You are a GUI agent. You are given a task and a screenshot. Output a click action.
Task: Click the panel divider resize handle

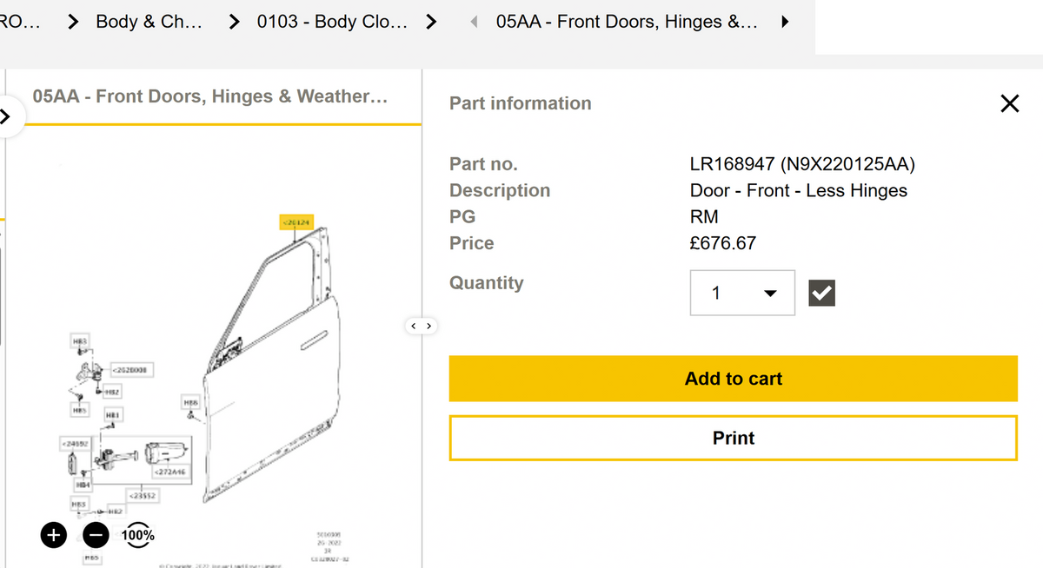click(x=421, y=327)
